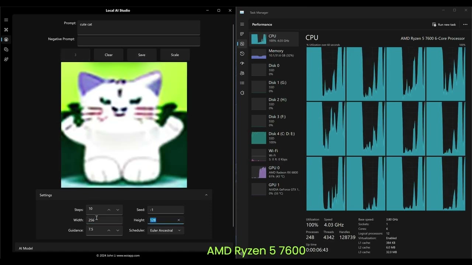This screenshot has height=265, width=472.
Task: Click the Processes count 248
Action: (310, 237)
